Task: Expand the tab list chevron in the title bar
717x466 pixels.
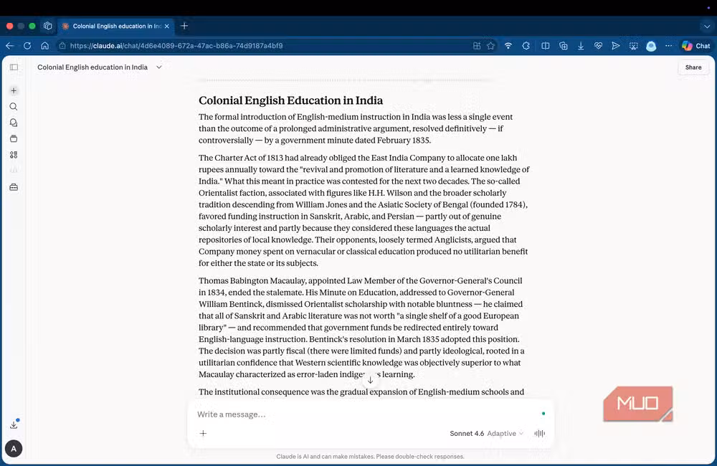Action: click(707, 27)
